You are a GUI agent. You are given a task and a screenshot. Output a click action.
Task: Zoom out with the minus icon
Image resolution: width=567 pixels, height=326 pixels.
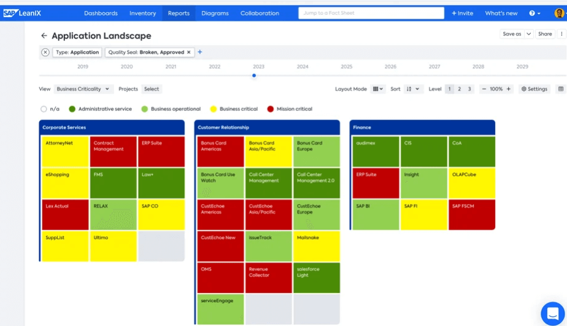484,89
